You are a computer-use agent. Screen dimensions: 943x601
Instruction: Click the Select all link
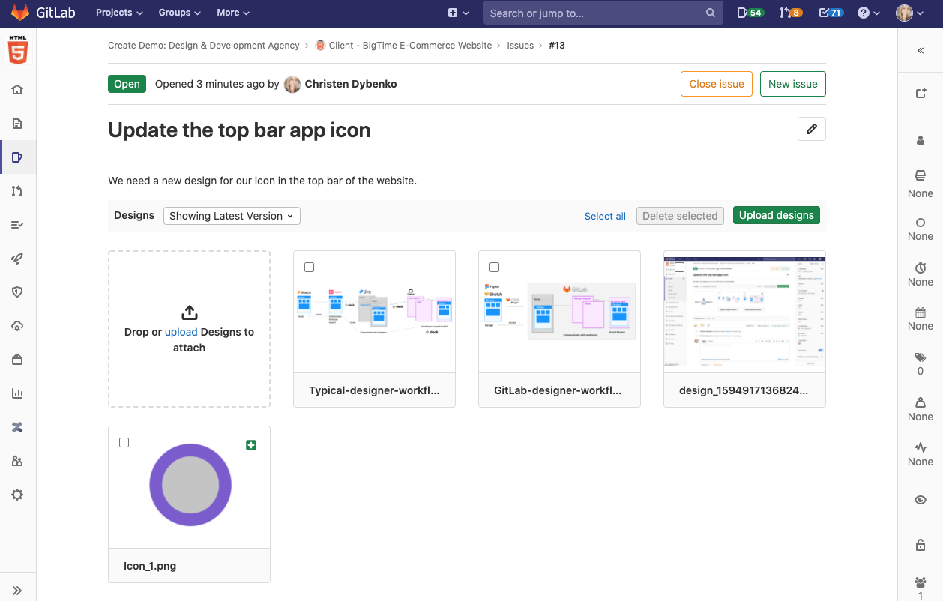(x=604, y=216)
